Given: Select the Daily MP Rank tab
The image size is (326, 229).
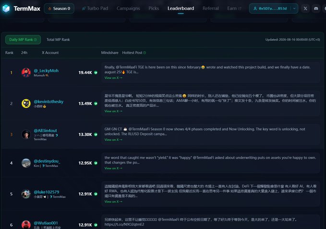Looking at the screenshot, I should [23, 40].
